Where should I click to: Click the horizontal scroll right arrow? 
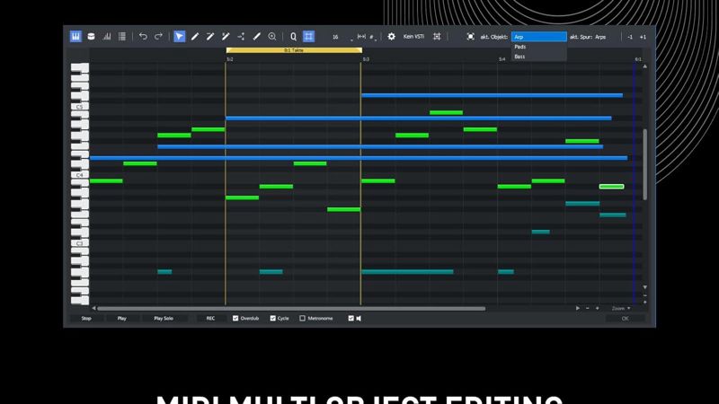[578, 308]
